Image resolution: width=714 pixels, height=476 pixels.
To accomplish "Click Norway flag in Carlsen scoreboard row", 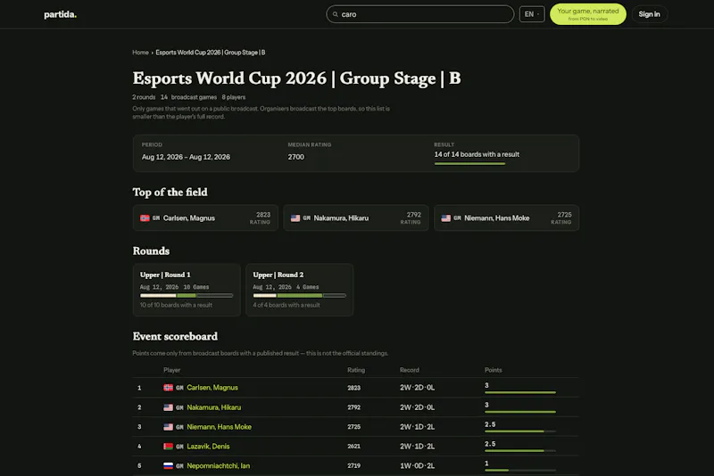I will pos(169,388).
